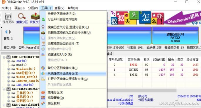Open the 分区(P) menu
The image size is (201, 108).
[x=33, y=8]
